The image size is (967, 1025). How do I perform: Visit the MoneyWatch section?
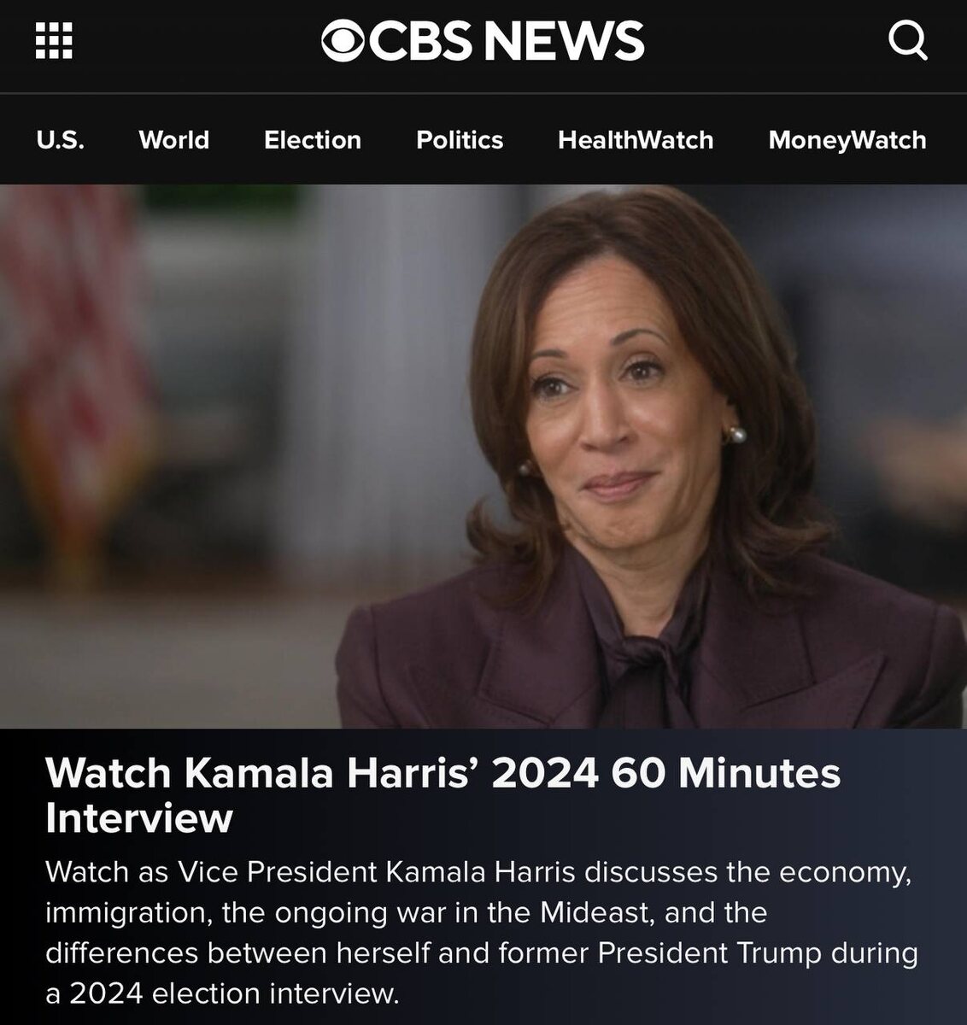(x=847, y=140)
